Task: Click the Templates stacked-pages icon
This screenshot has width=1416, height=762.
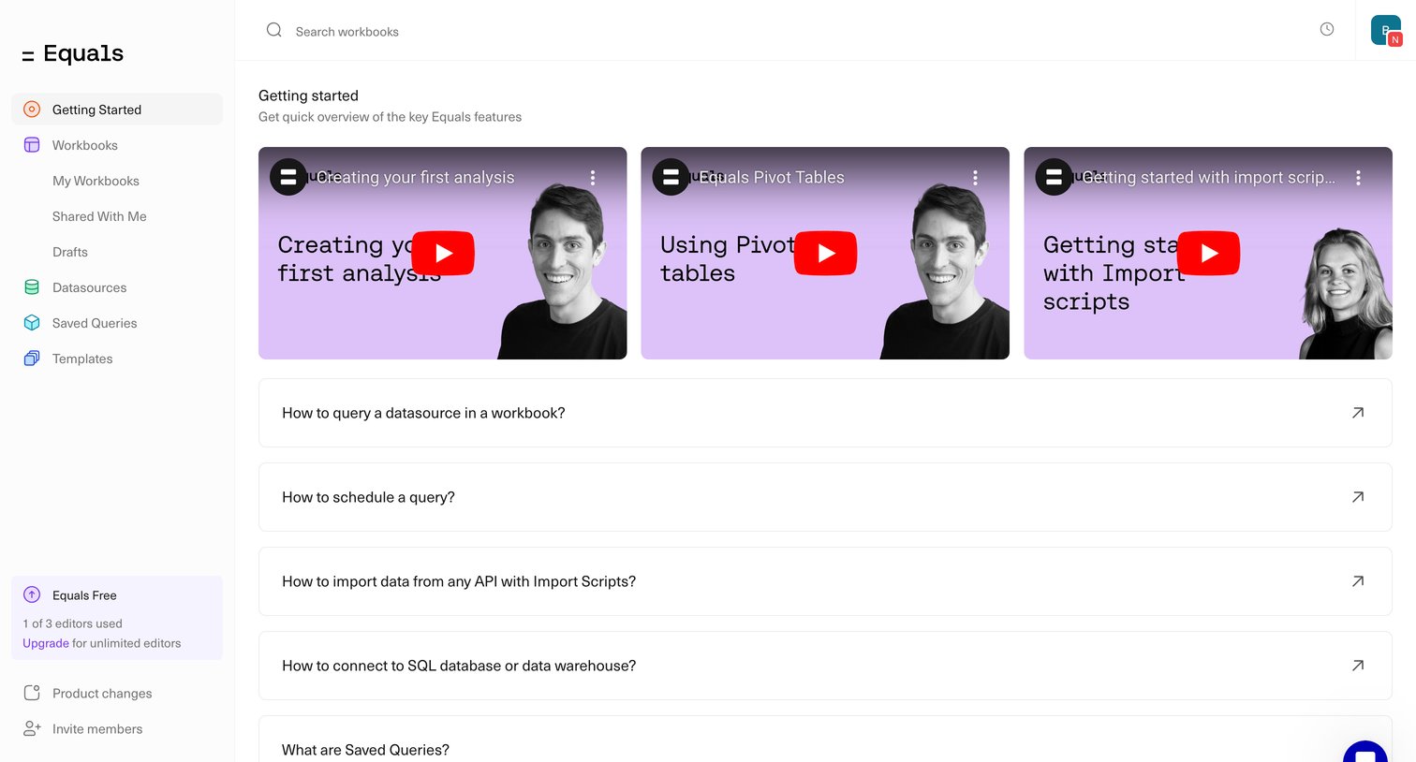Action: (32, 359)
